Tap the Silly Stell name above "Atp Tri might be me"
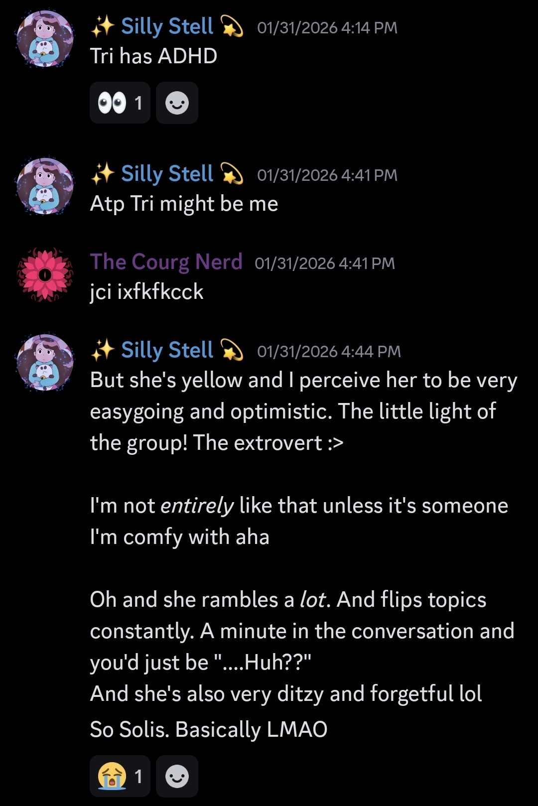 click(x=167, y=174)
